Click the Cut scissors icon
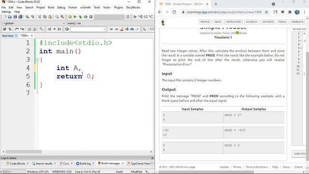The width and height of the screenshot is (309, 174). coord(40,17)
